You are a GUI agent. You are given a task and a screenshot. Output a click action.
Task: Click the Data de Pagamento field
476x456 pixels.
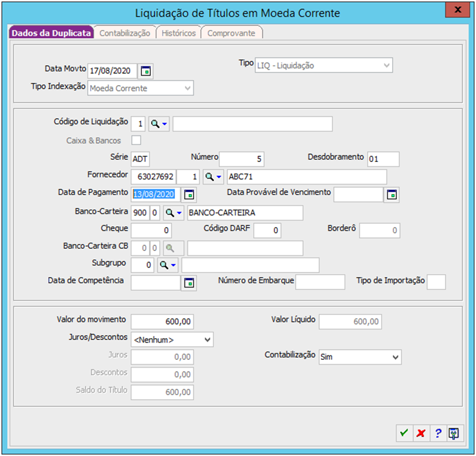pos(156,195)
